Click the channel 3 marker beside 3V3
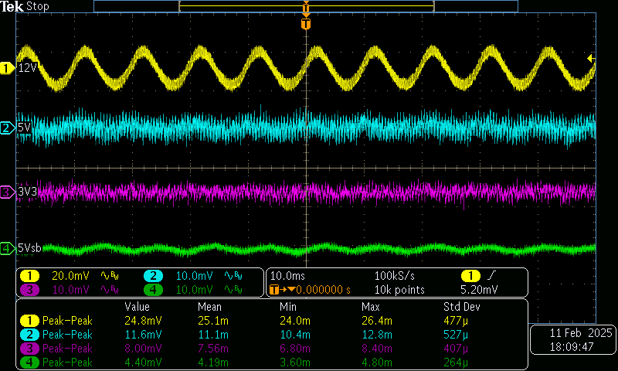 7,192
